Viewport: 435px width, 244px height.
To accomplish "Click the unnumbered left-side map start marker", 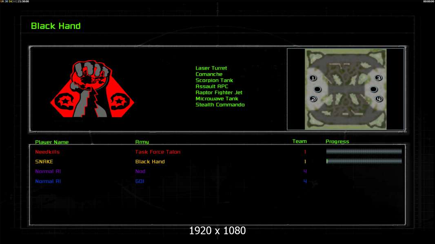I will pos(318,89).
